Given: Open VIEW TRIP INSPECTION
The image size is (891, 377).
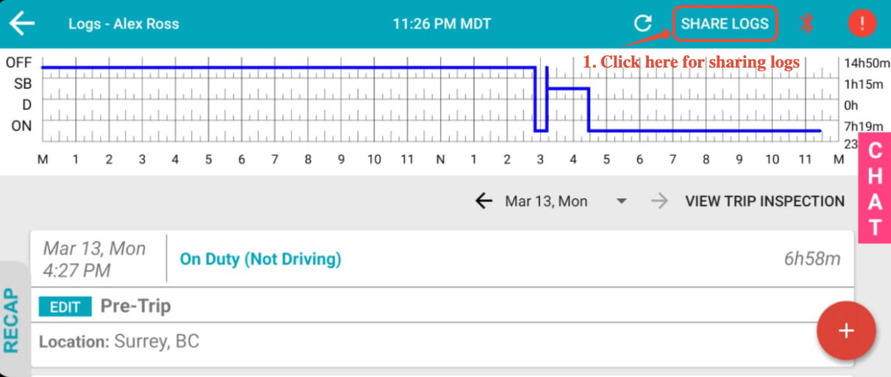Looking at the screenshot, I should pos(765,201).
